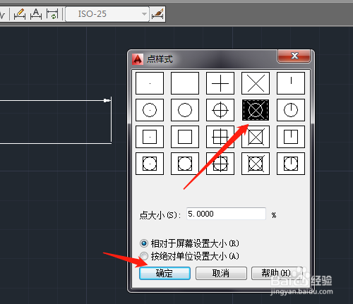The width and height of the screenshot is (353, 304).
Task: Open the dimension style brush icon
Action: [157, 14]
